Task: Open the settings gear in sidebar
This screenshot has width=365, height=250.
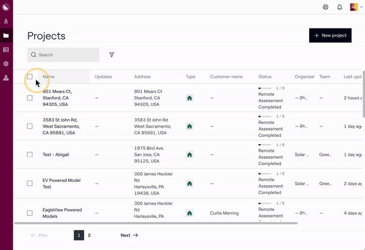Action: pyautogui.click(x=6, y=63)
